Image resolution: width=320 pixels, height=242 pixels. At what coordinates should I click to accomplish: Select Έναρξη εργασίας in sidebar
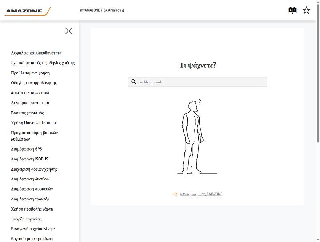click(x=26, y=219)
